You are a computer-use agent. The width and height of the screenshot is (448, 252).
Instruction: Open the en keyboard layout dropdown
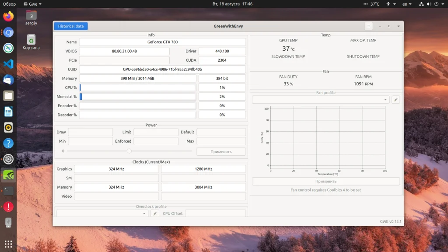coord(407,4)
